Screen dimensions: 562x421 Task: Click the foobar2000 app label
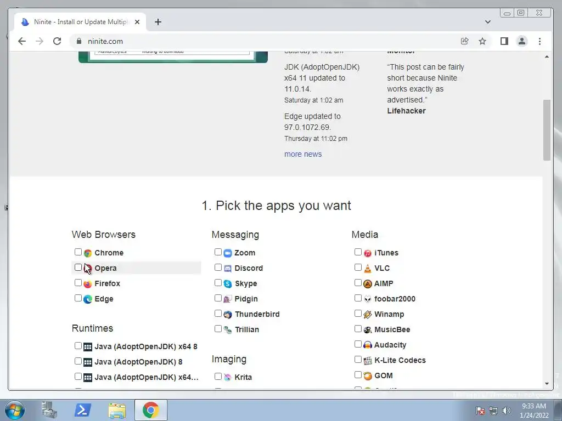395,299
